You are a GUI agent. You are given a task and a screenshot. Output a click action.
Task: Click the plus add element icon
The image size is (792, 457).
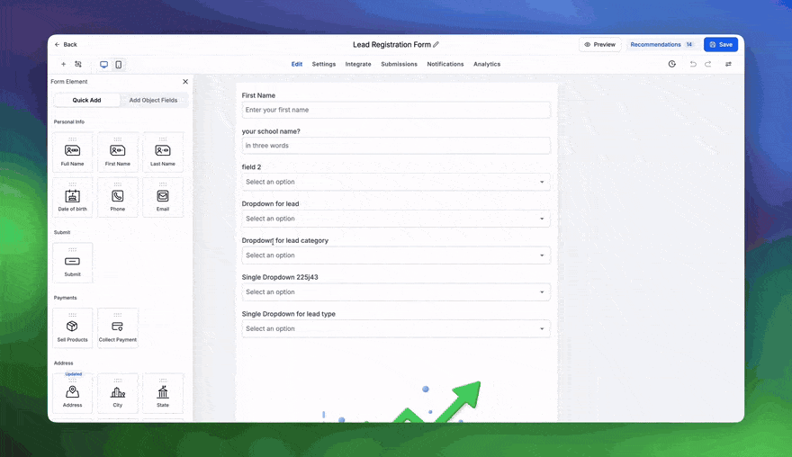click(63, 64)
